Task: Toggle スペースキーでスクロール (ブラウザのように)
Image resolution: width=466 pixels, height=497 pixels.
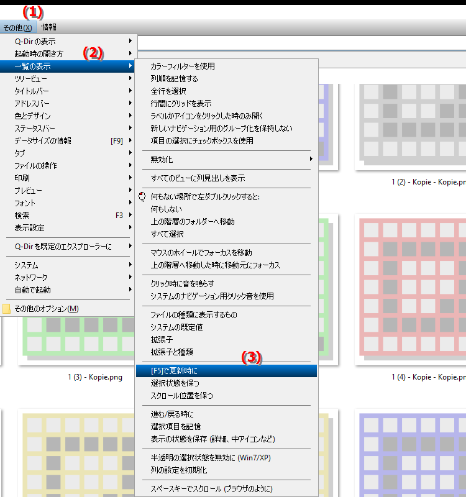Action: coord(226,488)
